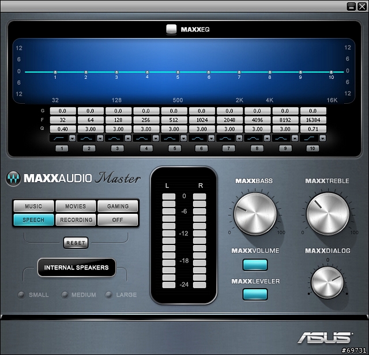This screenshot has height=355, width=369.
Task: Open filter type dropdown for band 7
Action: [x=239, y=138]
